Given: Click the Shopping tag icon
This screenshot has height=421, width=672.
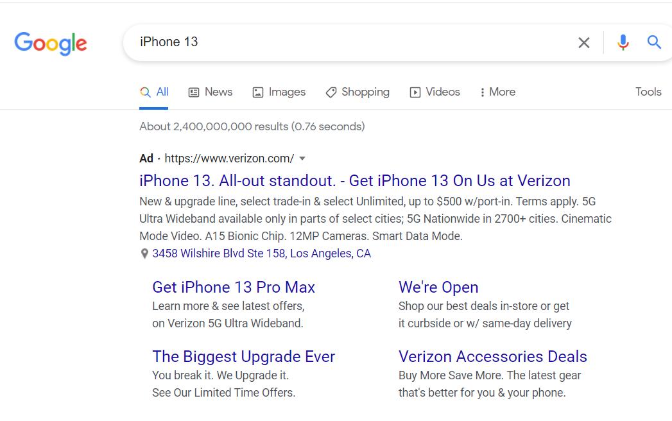Looking at the screenshot, I should (x=331, y=92).
